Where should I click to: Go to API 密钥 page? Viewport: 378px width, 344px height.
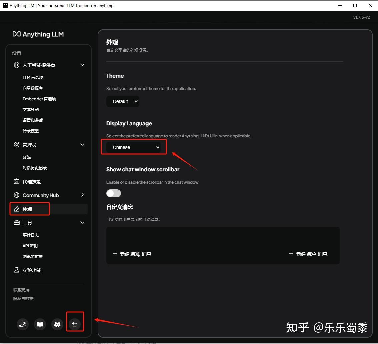coord(30,246)
